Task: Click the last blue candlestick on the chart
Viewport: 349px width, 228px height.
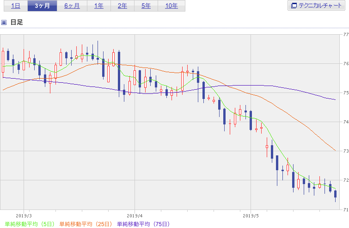Action: (336, 194)
